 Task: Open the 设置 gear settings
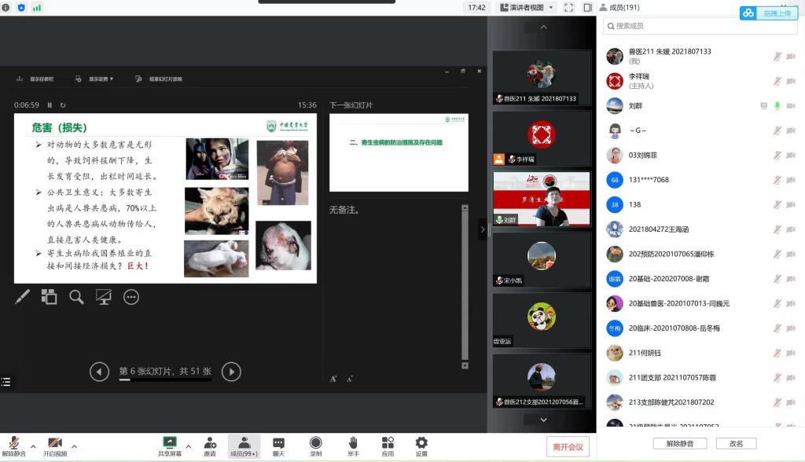[421, 445]
